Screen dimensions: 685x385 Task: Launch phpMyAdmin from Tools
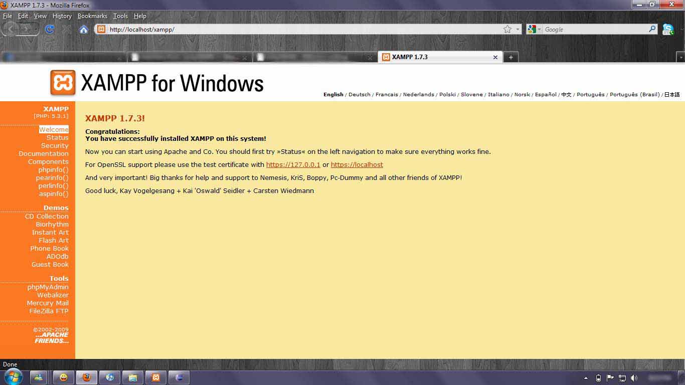coord(48,287)
